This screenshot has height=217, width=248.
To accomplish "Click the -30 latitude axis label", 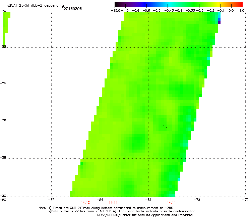I will click(x=3, y=196).
